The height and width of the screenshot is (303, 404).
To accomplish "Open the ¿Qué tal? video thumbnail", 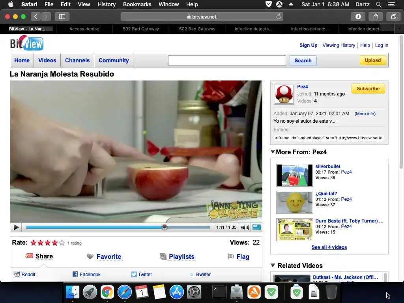I will (x=295, y=202).
